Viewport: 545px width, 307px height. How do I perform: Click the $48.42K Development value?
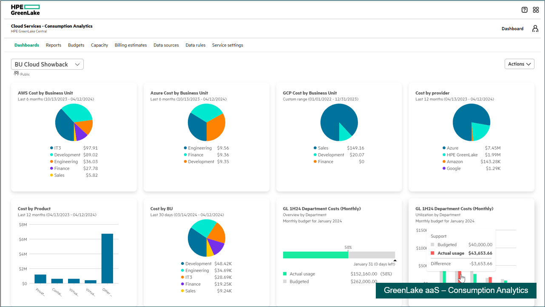pos(223,264)
